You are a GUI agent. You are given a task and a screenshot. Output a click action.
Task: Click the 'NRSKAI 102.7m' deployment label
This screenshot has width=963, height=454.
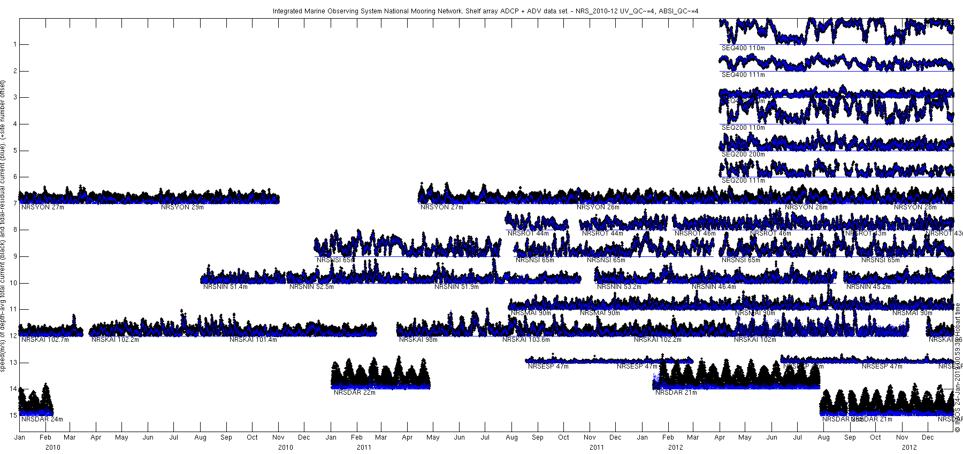point(45,340)
